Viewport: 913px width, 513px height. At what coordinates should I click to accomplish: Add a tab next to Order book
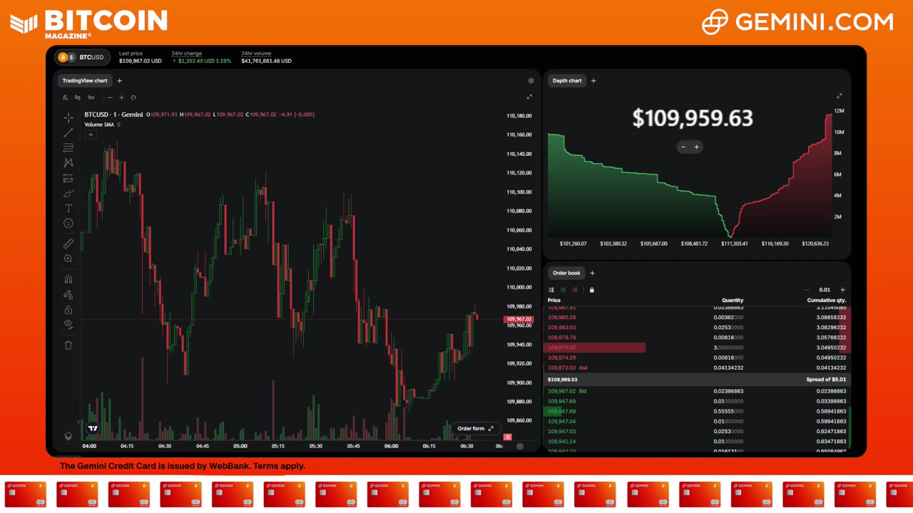coord(592,273)
